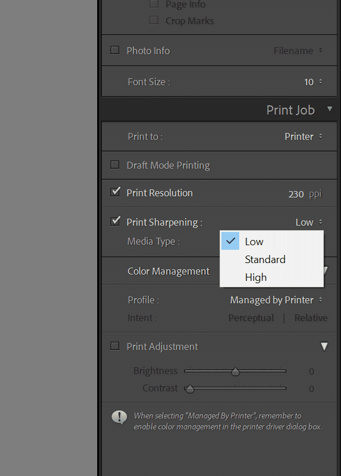341x476 pixels.
Task: Select Standard from the sharpening menu
Action: pos(265,259)
